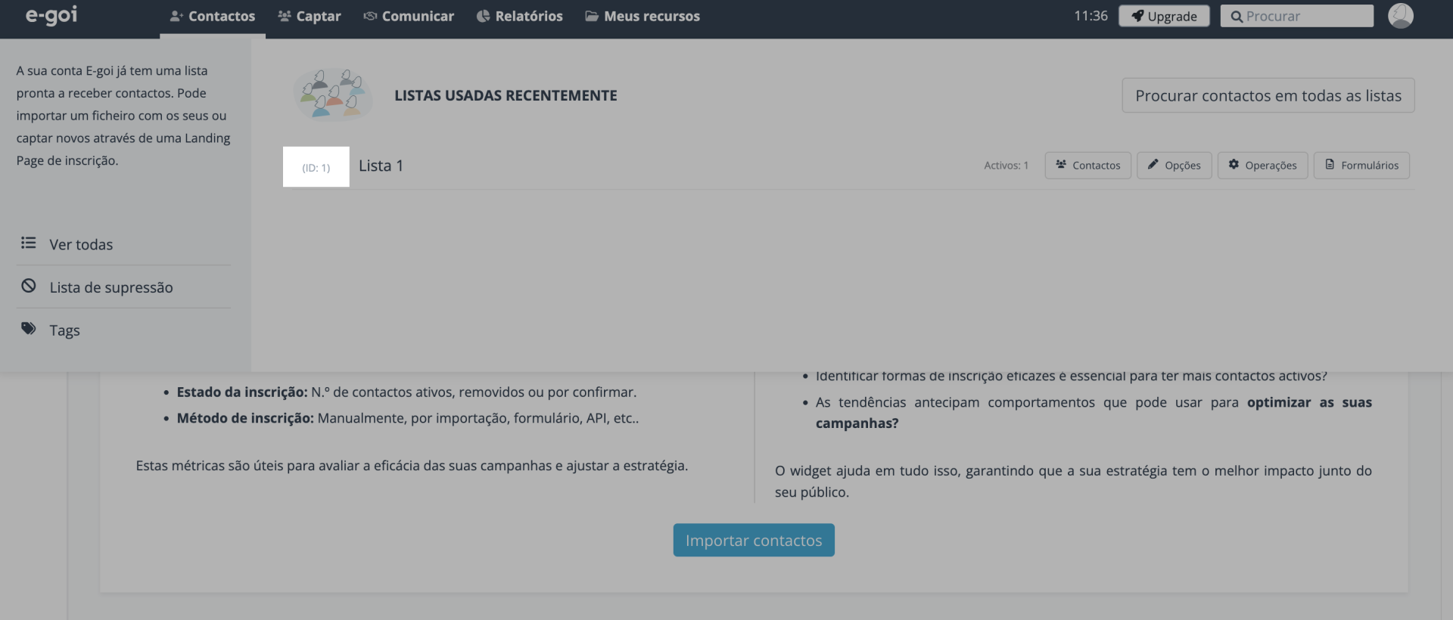Viewport: 1453px width, 620px height.
Task: Click the contacts group illustration
Action: (x=333, y=95)
